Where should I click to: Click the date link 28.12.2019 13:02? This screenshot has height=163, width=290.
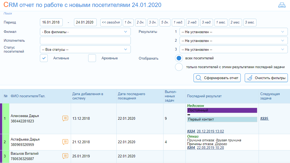(210, 131)
